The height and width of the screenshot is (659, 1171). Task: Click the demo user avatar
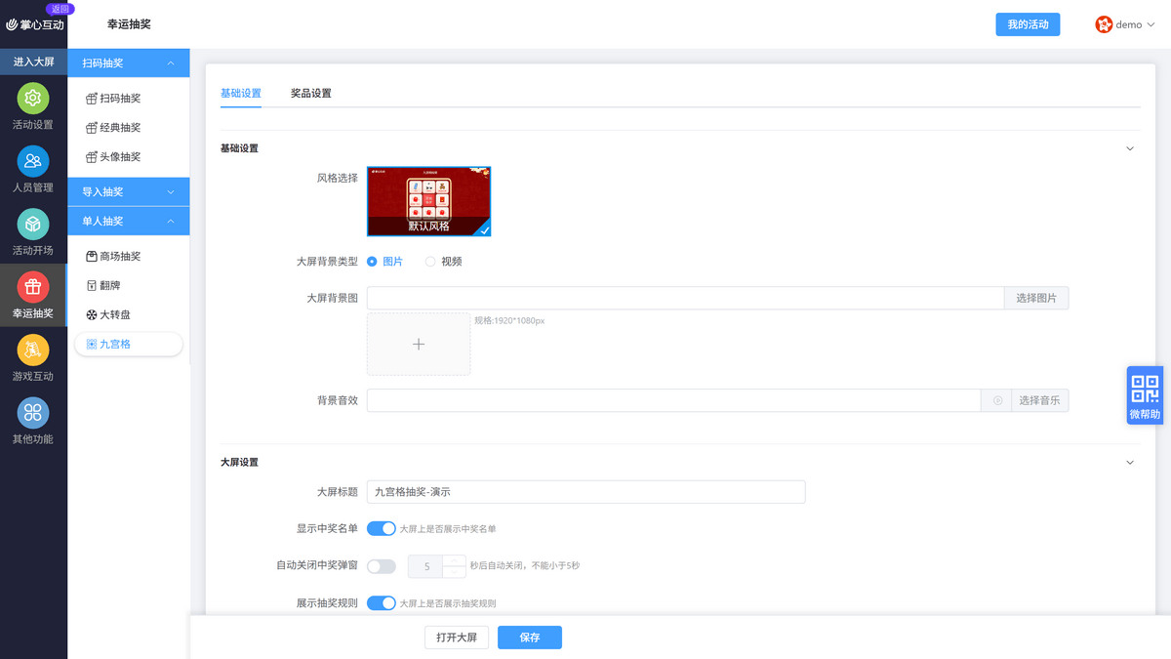[1104, 24]
